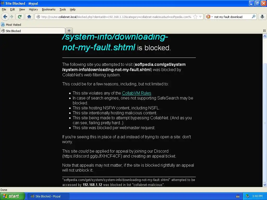
Task: Click the Start button
Action: [x=12, y=196]
